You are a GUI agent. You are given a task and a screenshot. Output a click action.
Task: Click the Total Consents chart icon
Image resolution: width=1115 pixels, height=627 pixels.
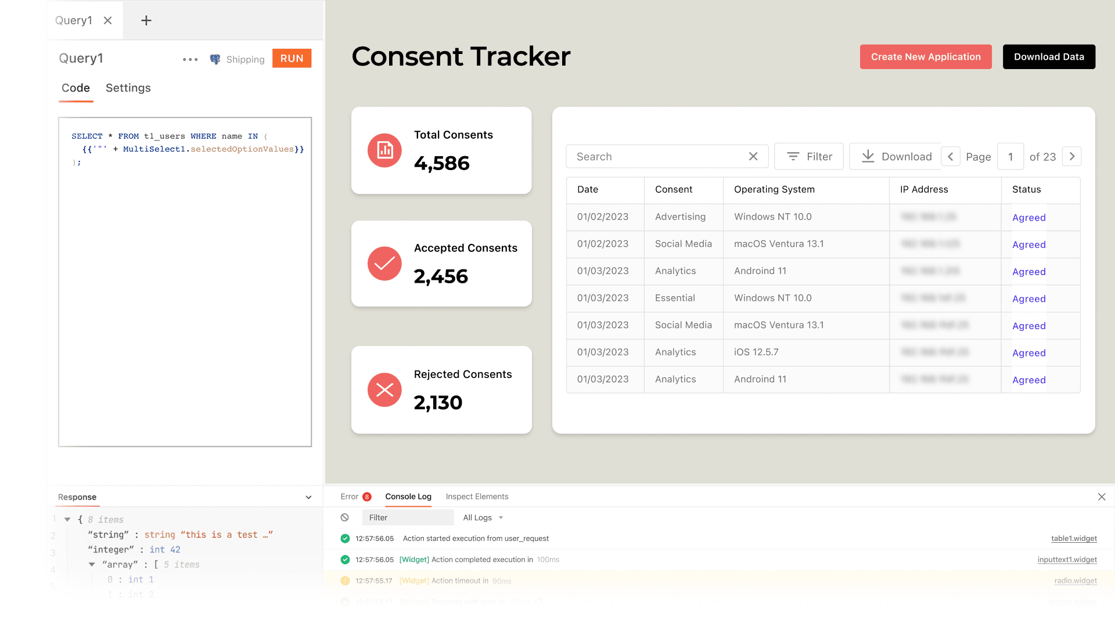coord(384,150)
